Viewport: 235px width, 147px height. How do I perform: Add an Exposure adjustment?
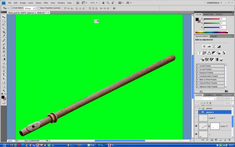pyautogui.click(x=219, y=46)
